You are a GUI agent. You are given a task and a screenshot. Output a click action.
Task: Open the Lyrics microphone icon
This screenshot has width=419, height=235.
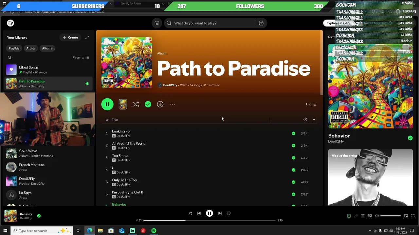356,216
